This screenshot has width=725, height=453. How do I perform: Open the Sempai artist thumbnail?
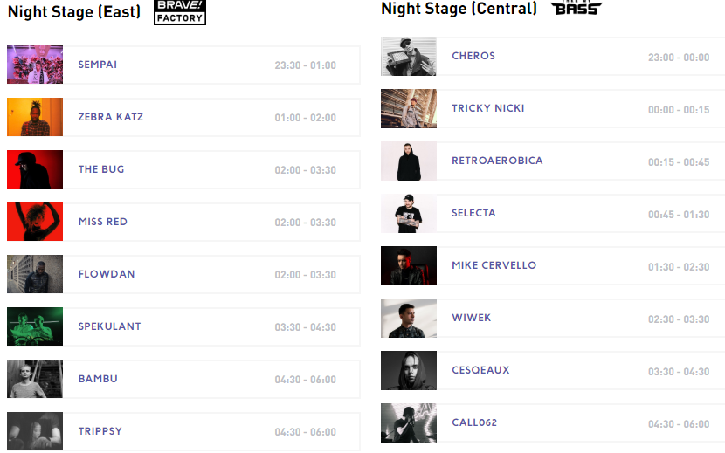pos(35,65)
